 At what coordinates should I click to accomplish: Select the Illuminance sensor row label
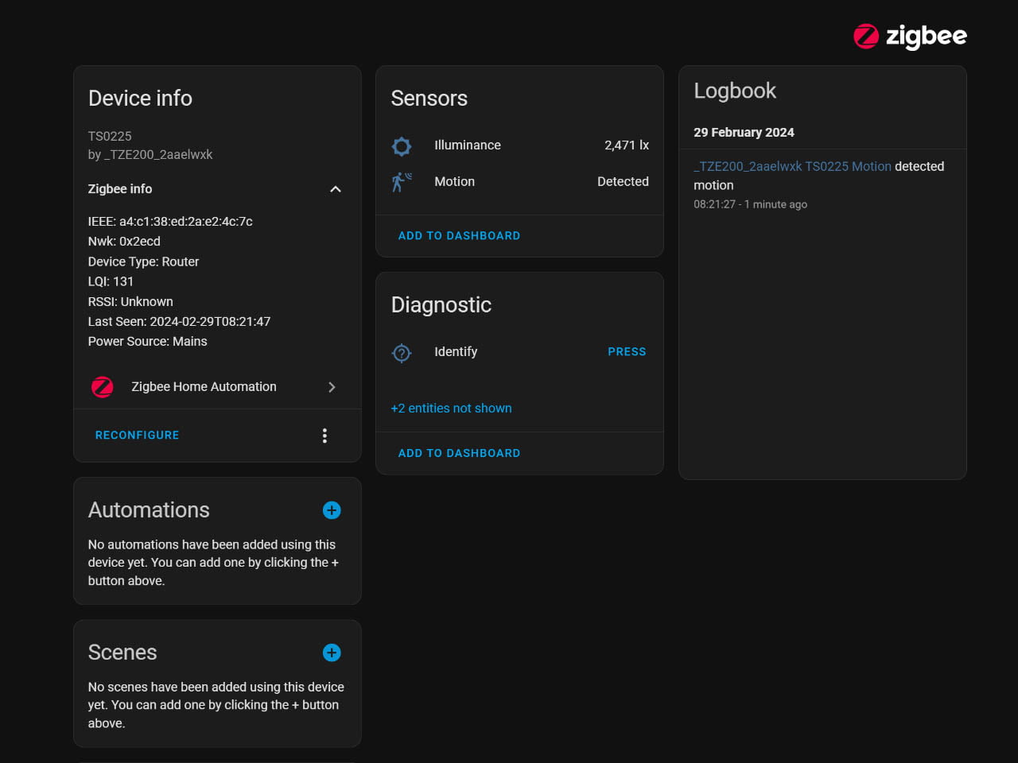click(467, 145)
